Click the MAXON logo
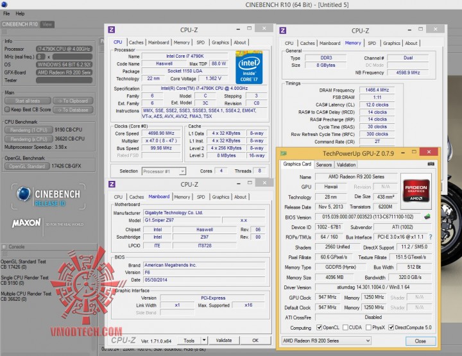This screenshot has height=356, width=462. coord(26,223)
